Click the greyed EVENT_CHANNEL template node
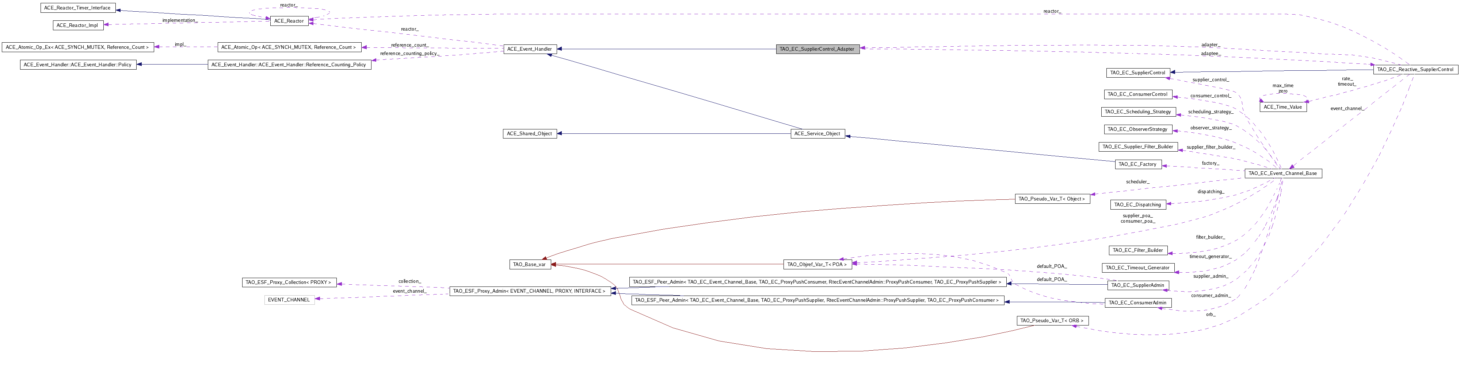The width and height of the screenshot is (1460, 386). (x=289, y=300)
